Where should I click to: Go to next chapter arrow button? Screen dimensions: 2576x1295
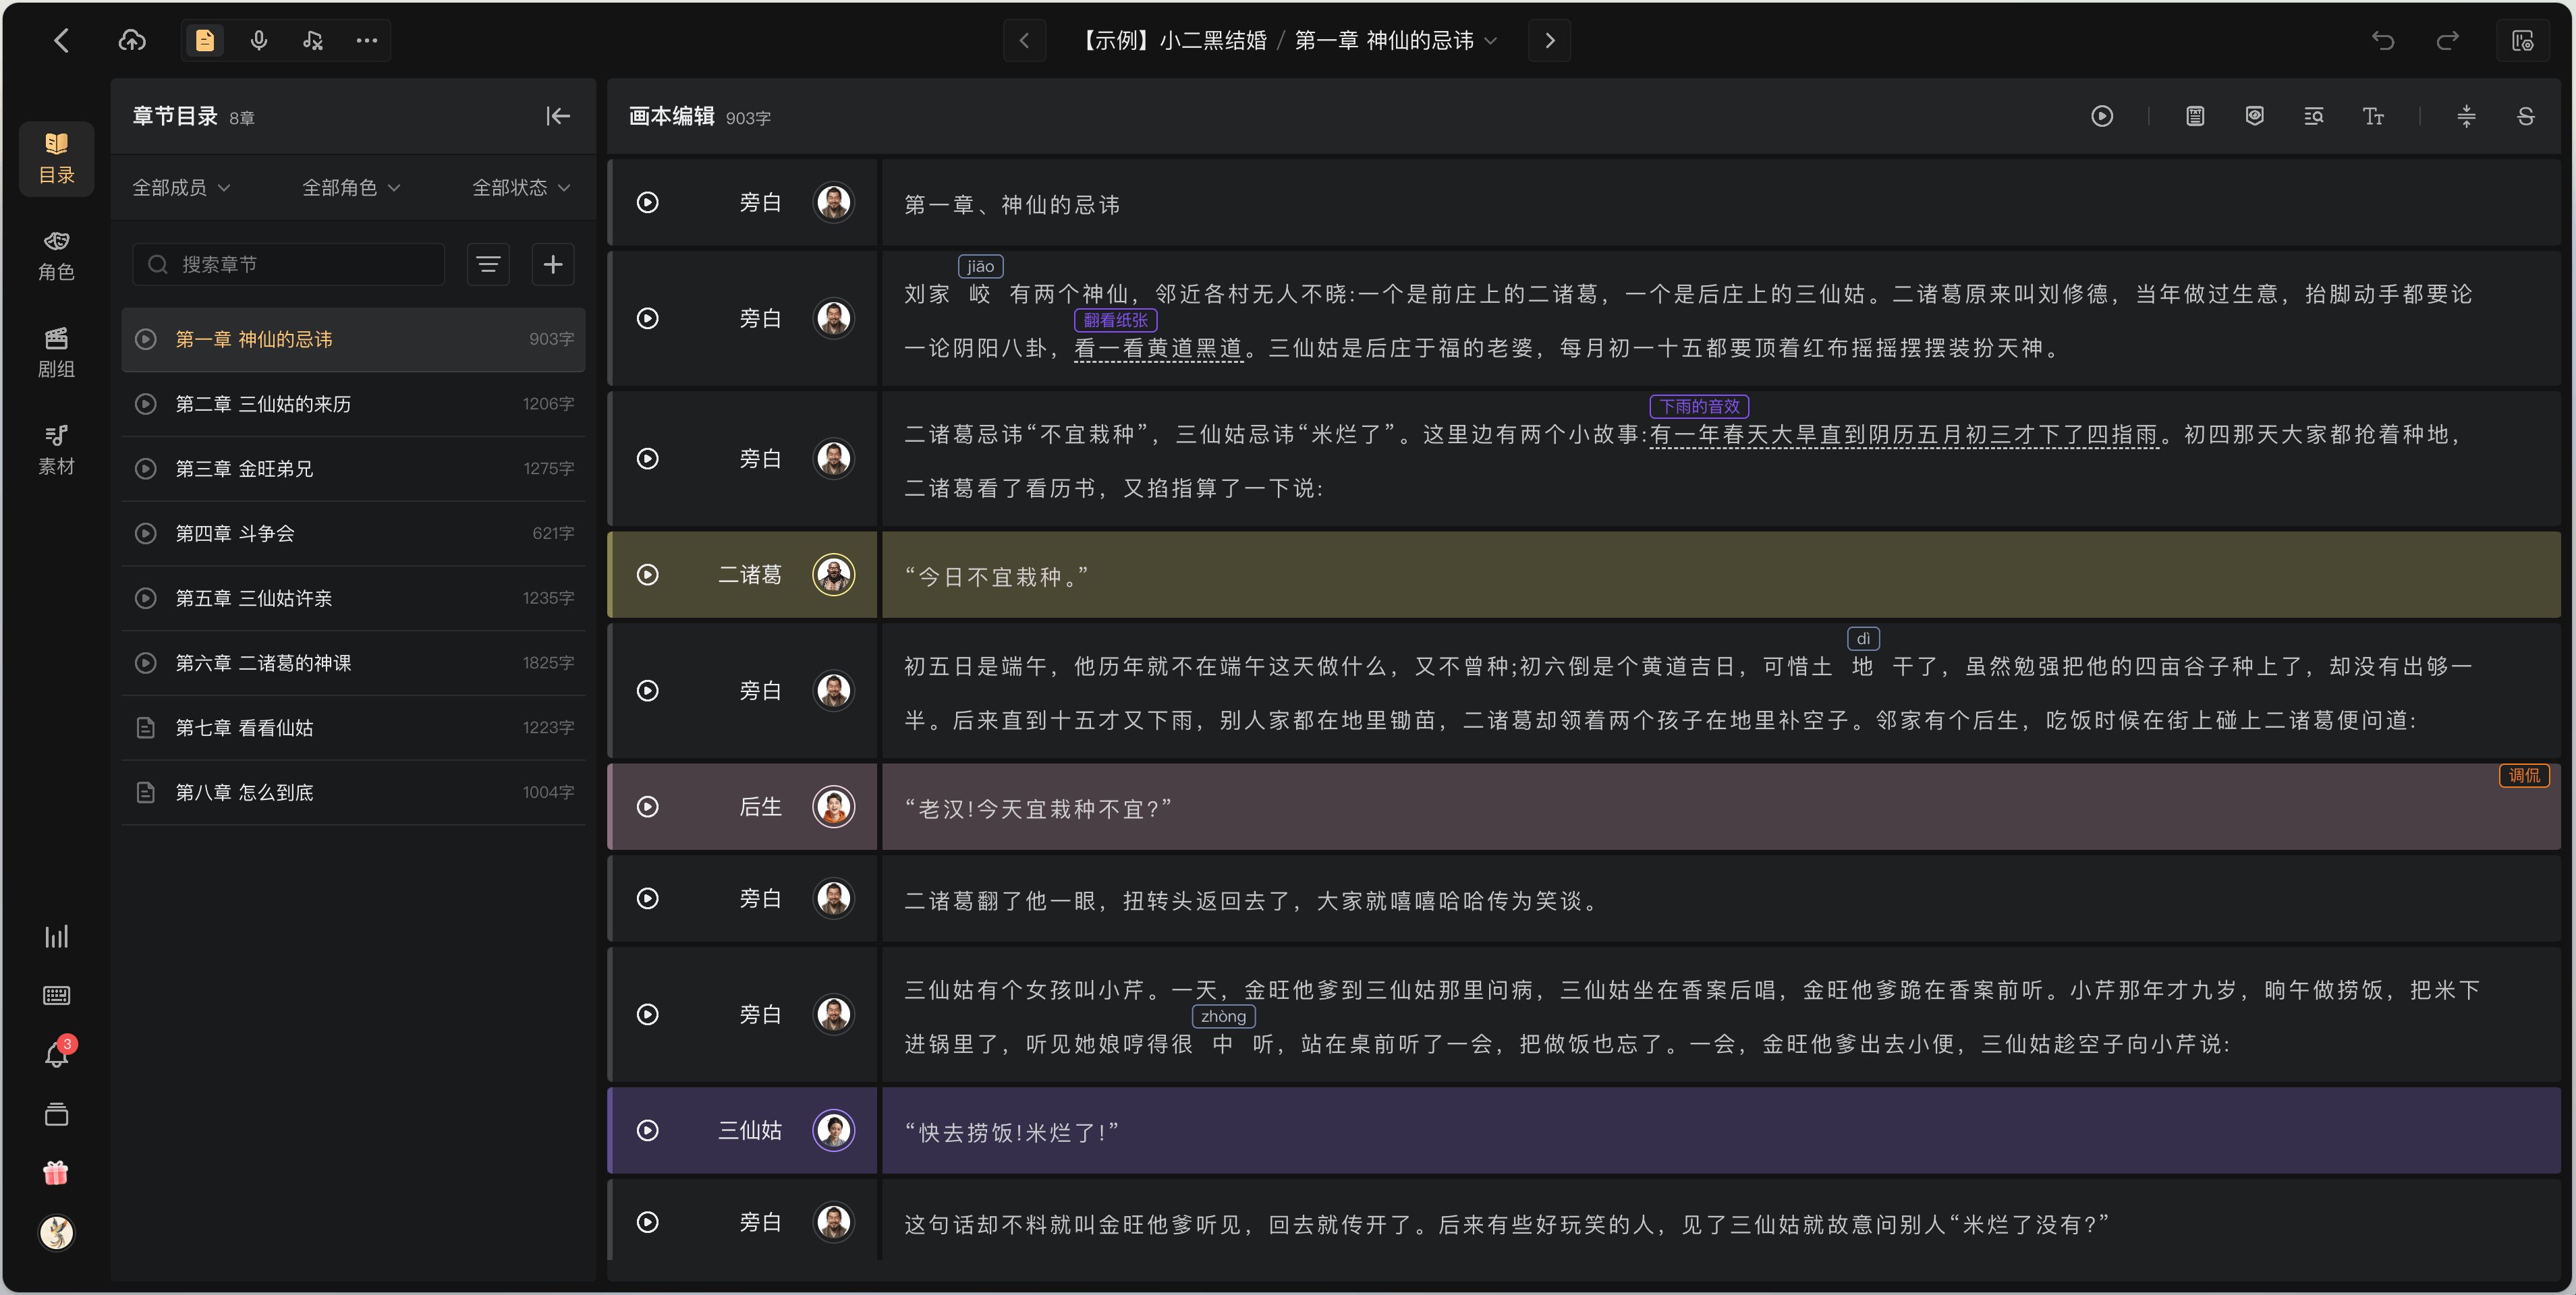(1549, 40)
